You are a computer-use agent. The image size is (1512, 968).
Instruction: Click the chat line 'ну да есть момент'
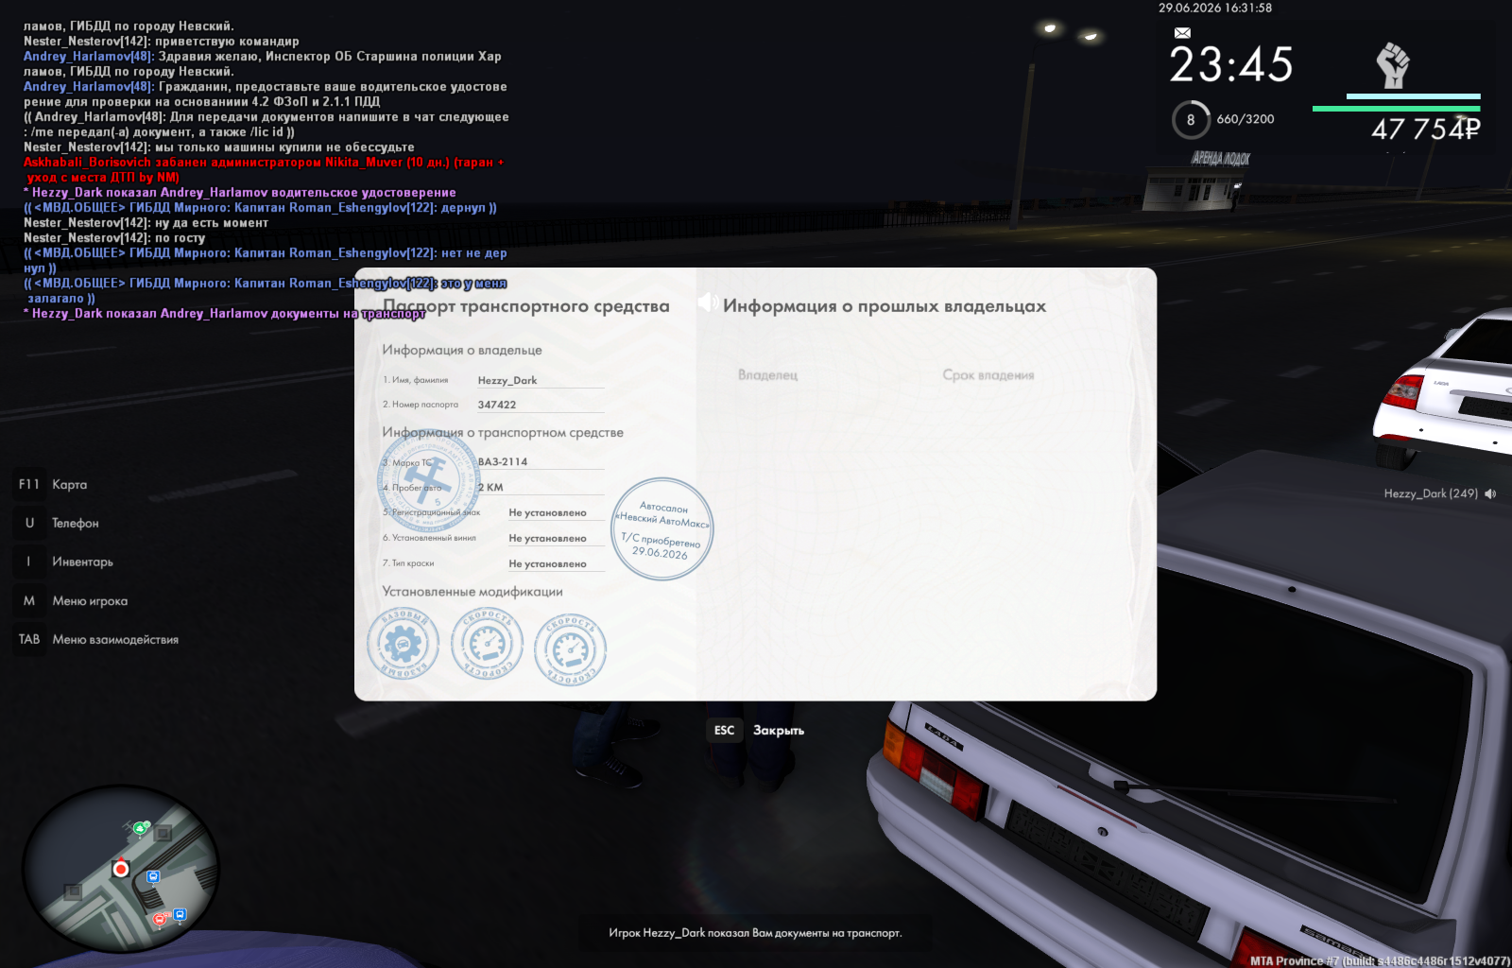tap(146, 223)
